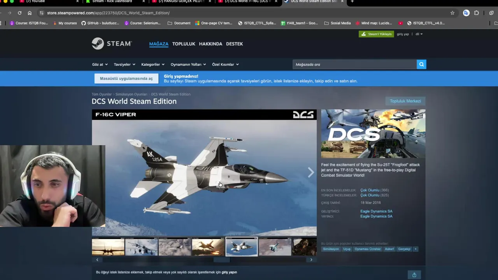Screen dimensions: 498x280
Task: Open the Oynamanın Yolları dropdown
Action: pyautogui.click(x=188, y=65)
